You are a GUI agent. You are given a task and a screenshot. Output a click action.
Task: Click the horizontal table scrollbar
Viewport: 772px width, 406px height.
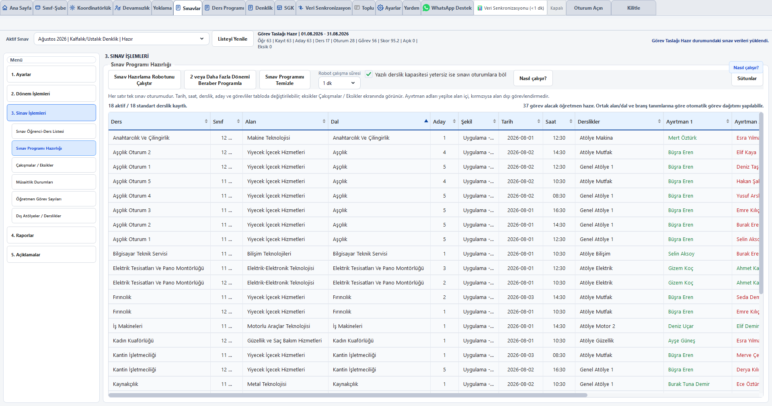[348, 395]
